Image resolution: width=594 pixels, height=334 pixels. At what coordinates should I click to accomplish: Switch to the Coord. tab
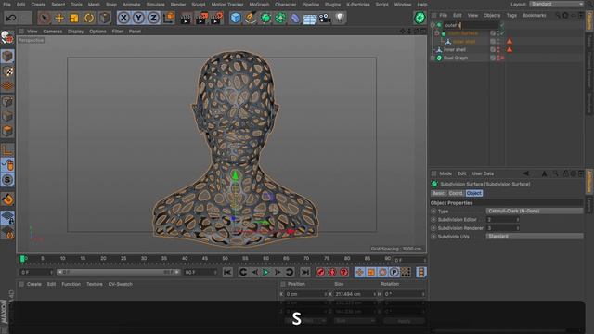coord(456,193)
